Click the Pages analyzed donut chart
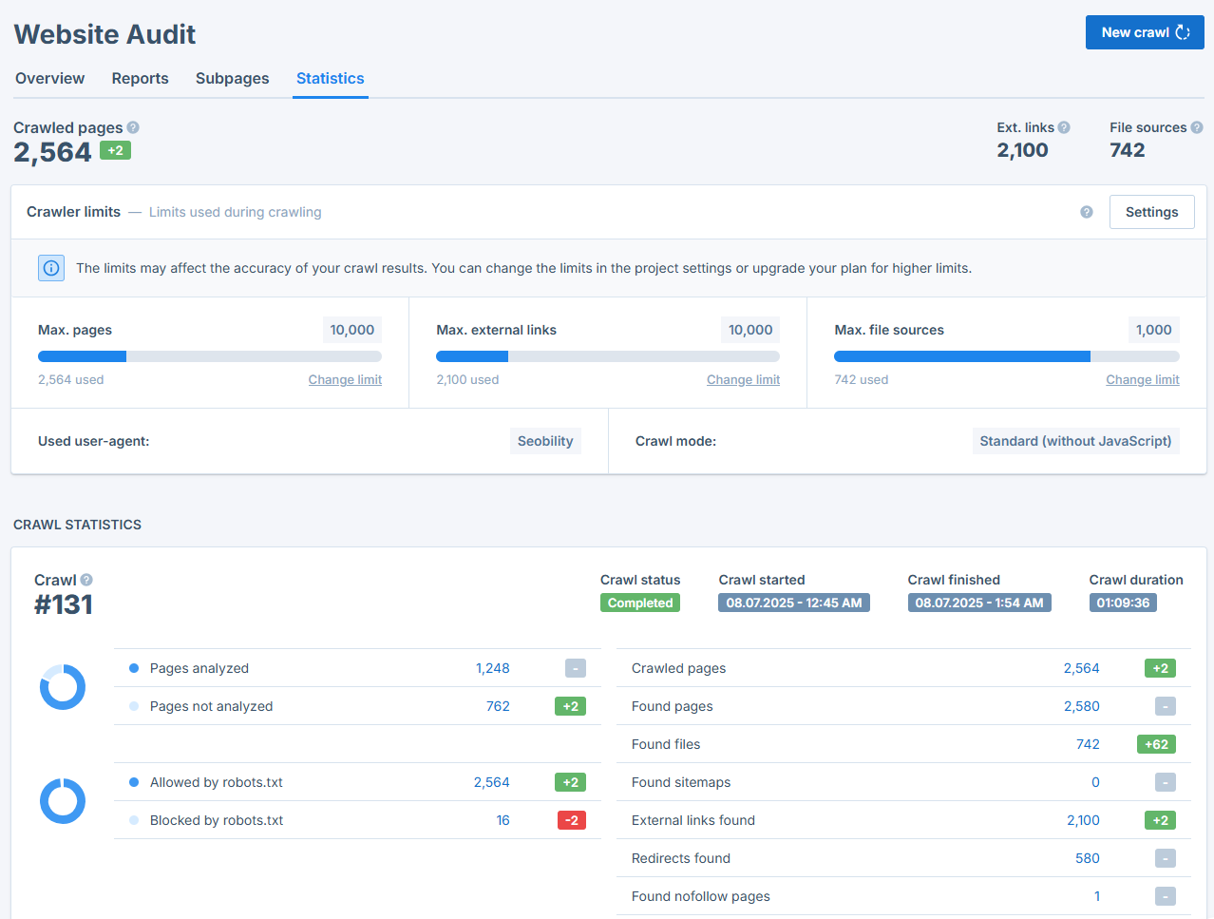 point(63,687)
